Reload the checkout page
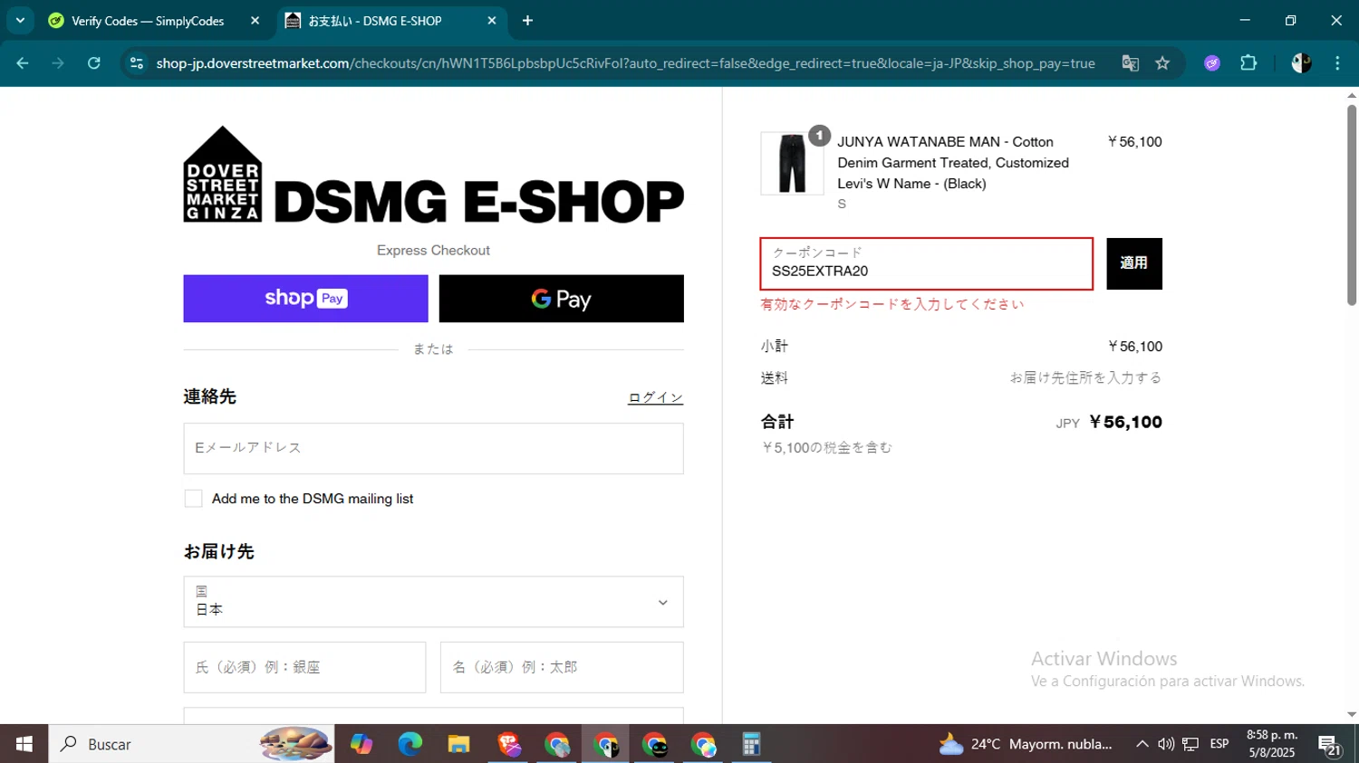 coord(94,63)
